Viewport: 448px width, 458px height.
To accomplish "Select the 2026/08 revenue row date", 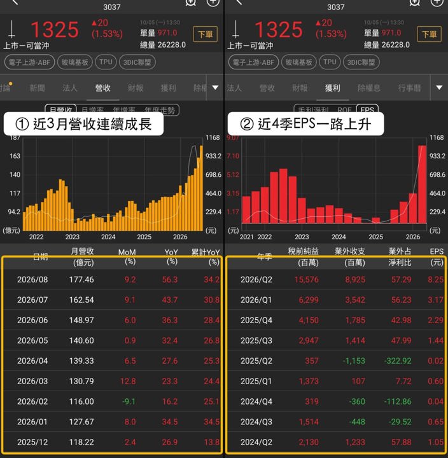I will coord(32,279).
